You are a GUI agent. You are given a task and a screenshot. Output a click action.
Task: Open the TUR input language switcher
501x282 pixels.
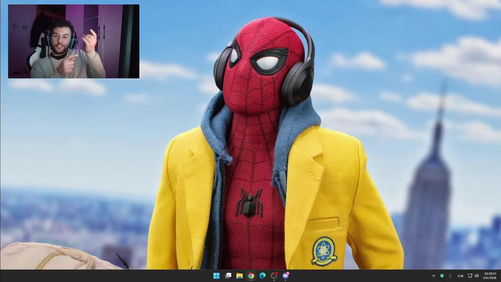coord(460,276)
